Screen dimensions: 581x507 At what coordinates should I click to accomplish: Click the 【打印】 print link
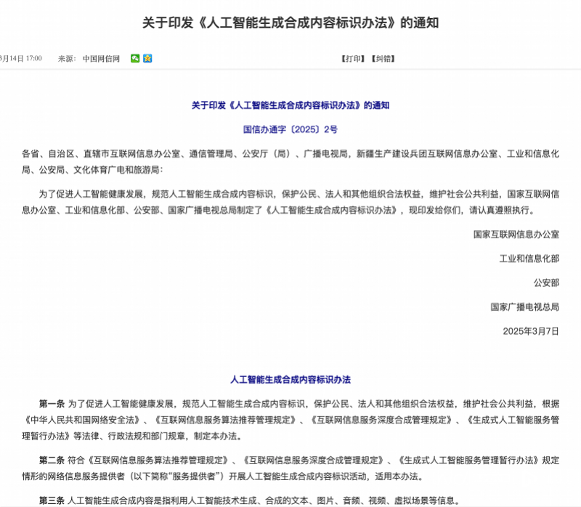(353, 59)
